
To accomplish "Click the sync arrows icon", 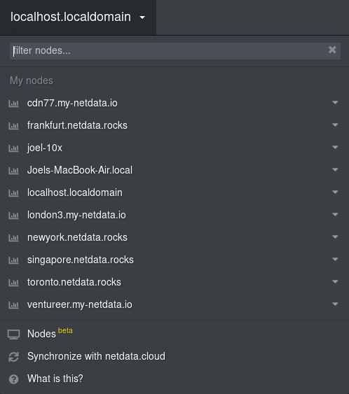I will (13, 357).
